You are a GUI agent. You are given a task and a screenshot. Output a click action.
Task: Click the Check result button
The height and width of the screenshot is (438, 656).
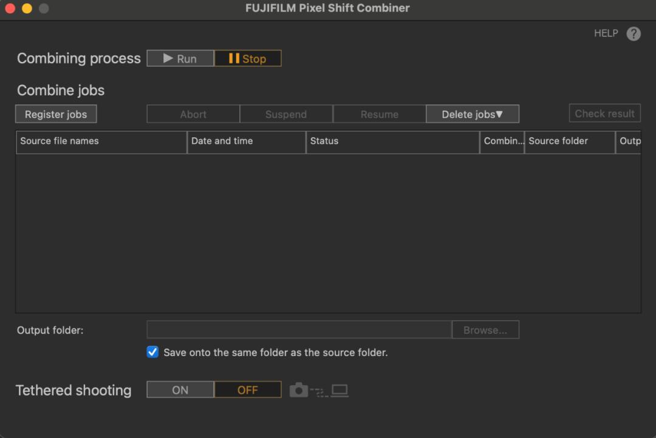pyautogui.click(x=604, y=114)
